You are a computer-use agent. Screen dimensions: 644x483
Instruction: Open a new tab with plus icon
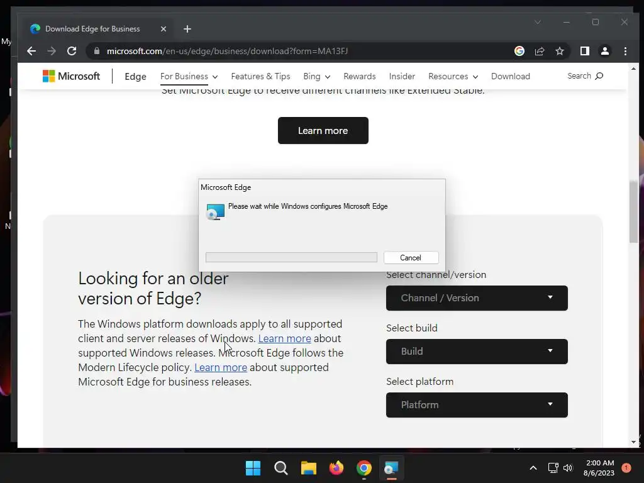coord(187,29)
